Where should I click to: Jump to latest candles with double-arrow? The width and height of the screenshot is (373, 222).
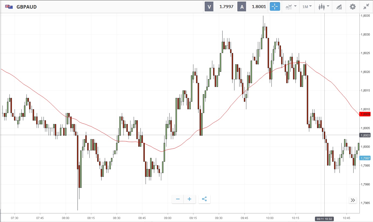point(353,200)
